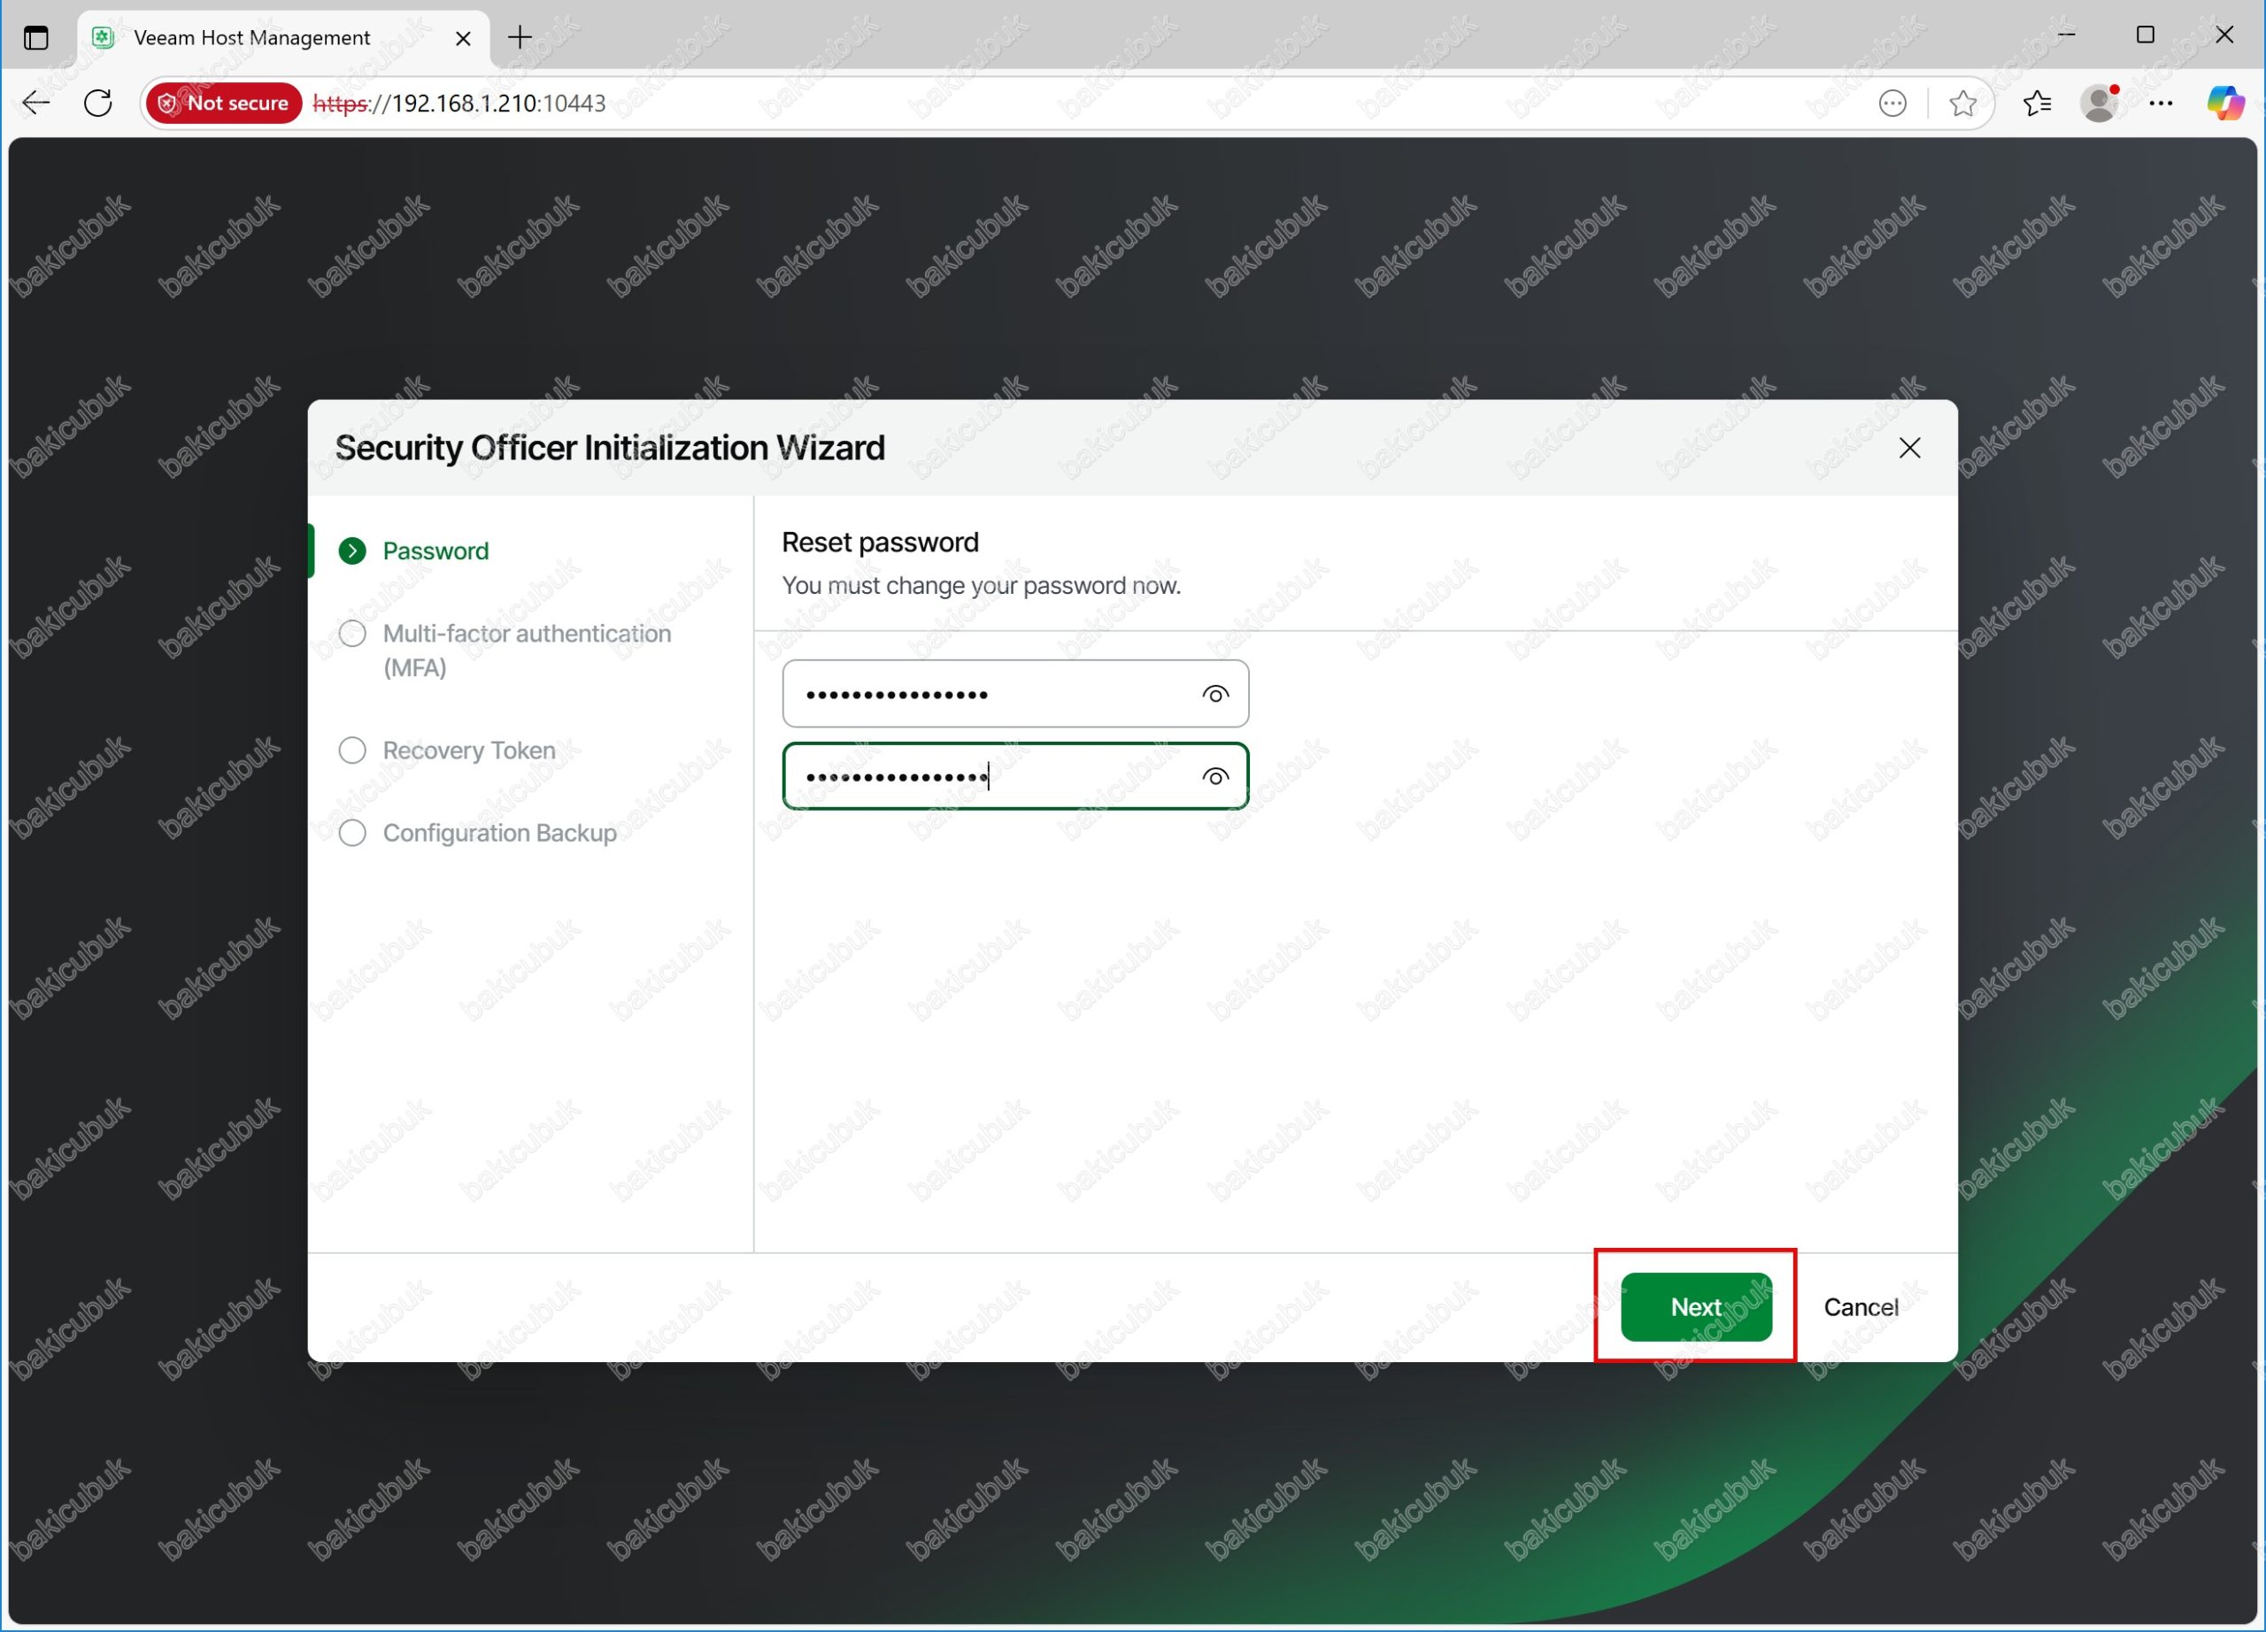Click the green Next button
Image resolution: width=2266 pixels, height=1632 pixels.
pyautogui.click(x=1695, y=1306)
